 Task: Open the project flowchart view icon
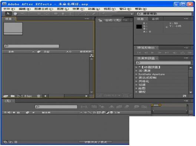[x=92, y=56]
